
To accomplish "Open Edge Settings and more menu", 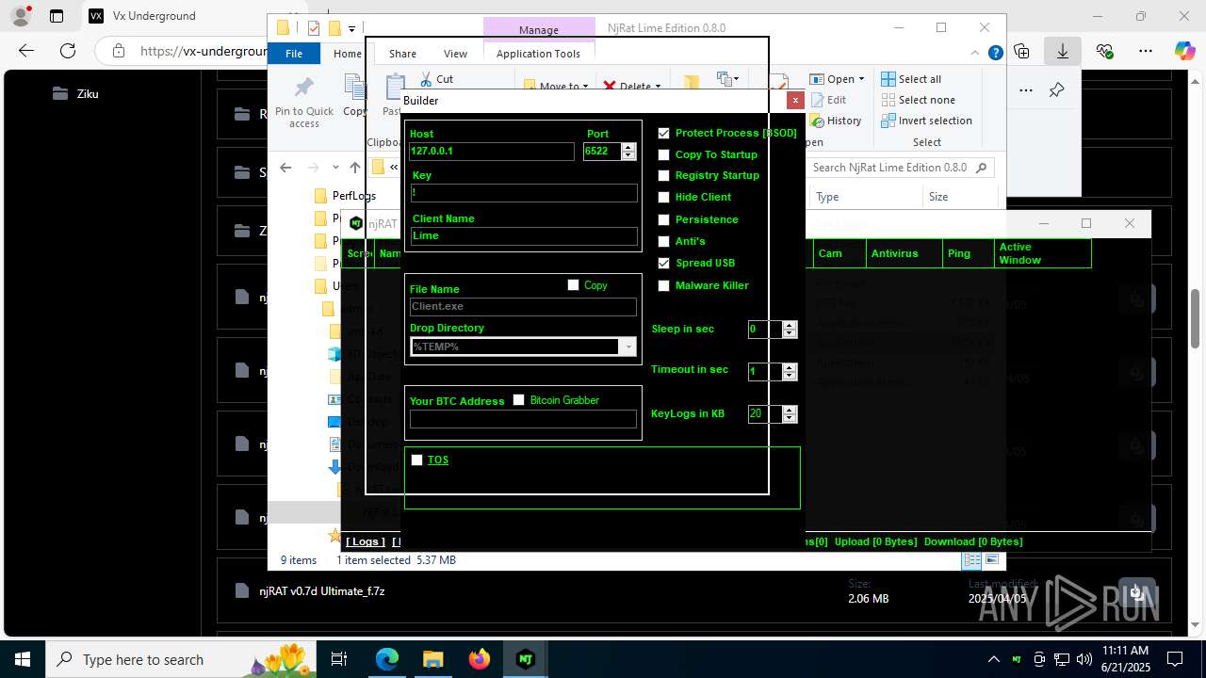I will pos(1146,51).
